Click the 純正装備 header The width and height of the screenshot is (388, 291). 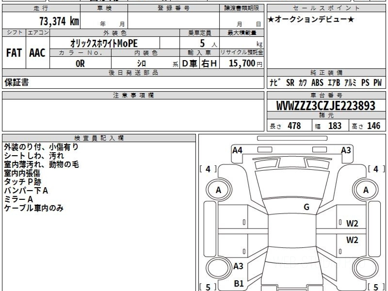point(326,73)
